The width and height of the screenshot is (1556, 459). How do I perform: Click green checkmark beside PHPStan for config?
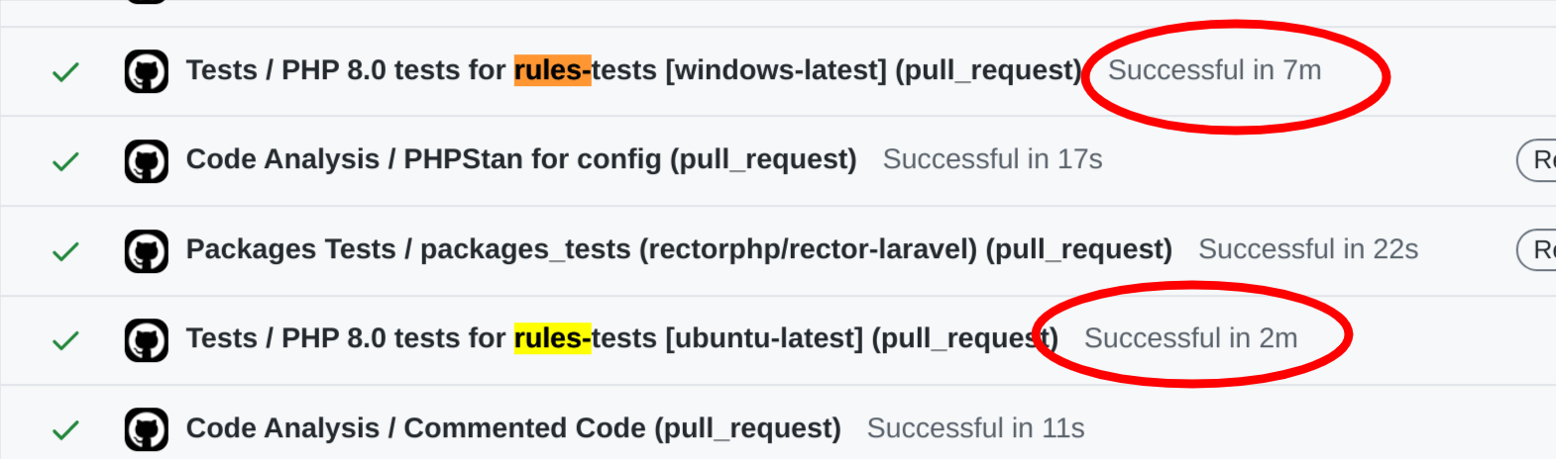point(65,161)
